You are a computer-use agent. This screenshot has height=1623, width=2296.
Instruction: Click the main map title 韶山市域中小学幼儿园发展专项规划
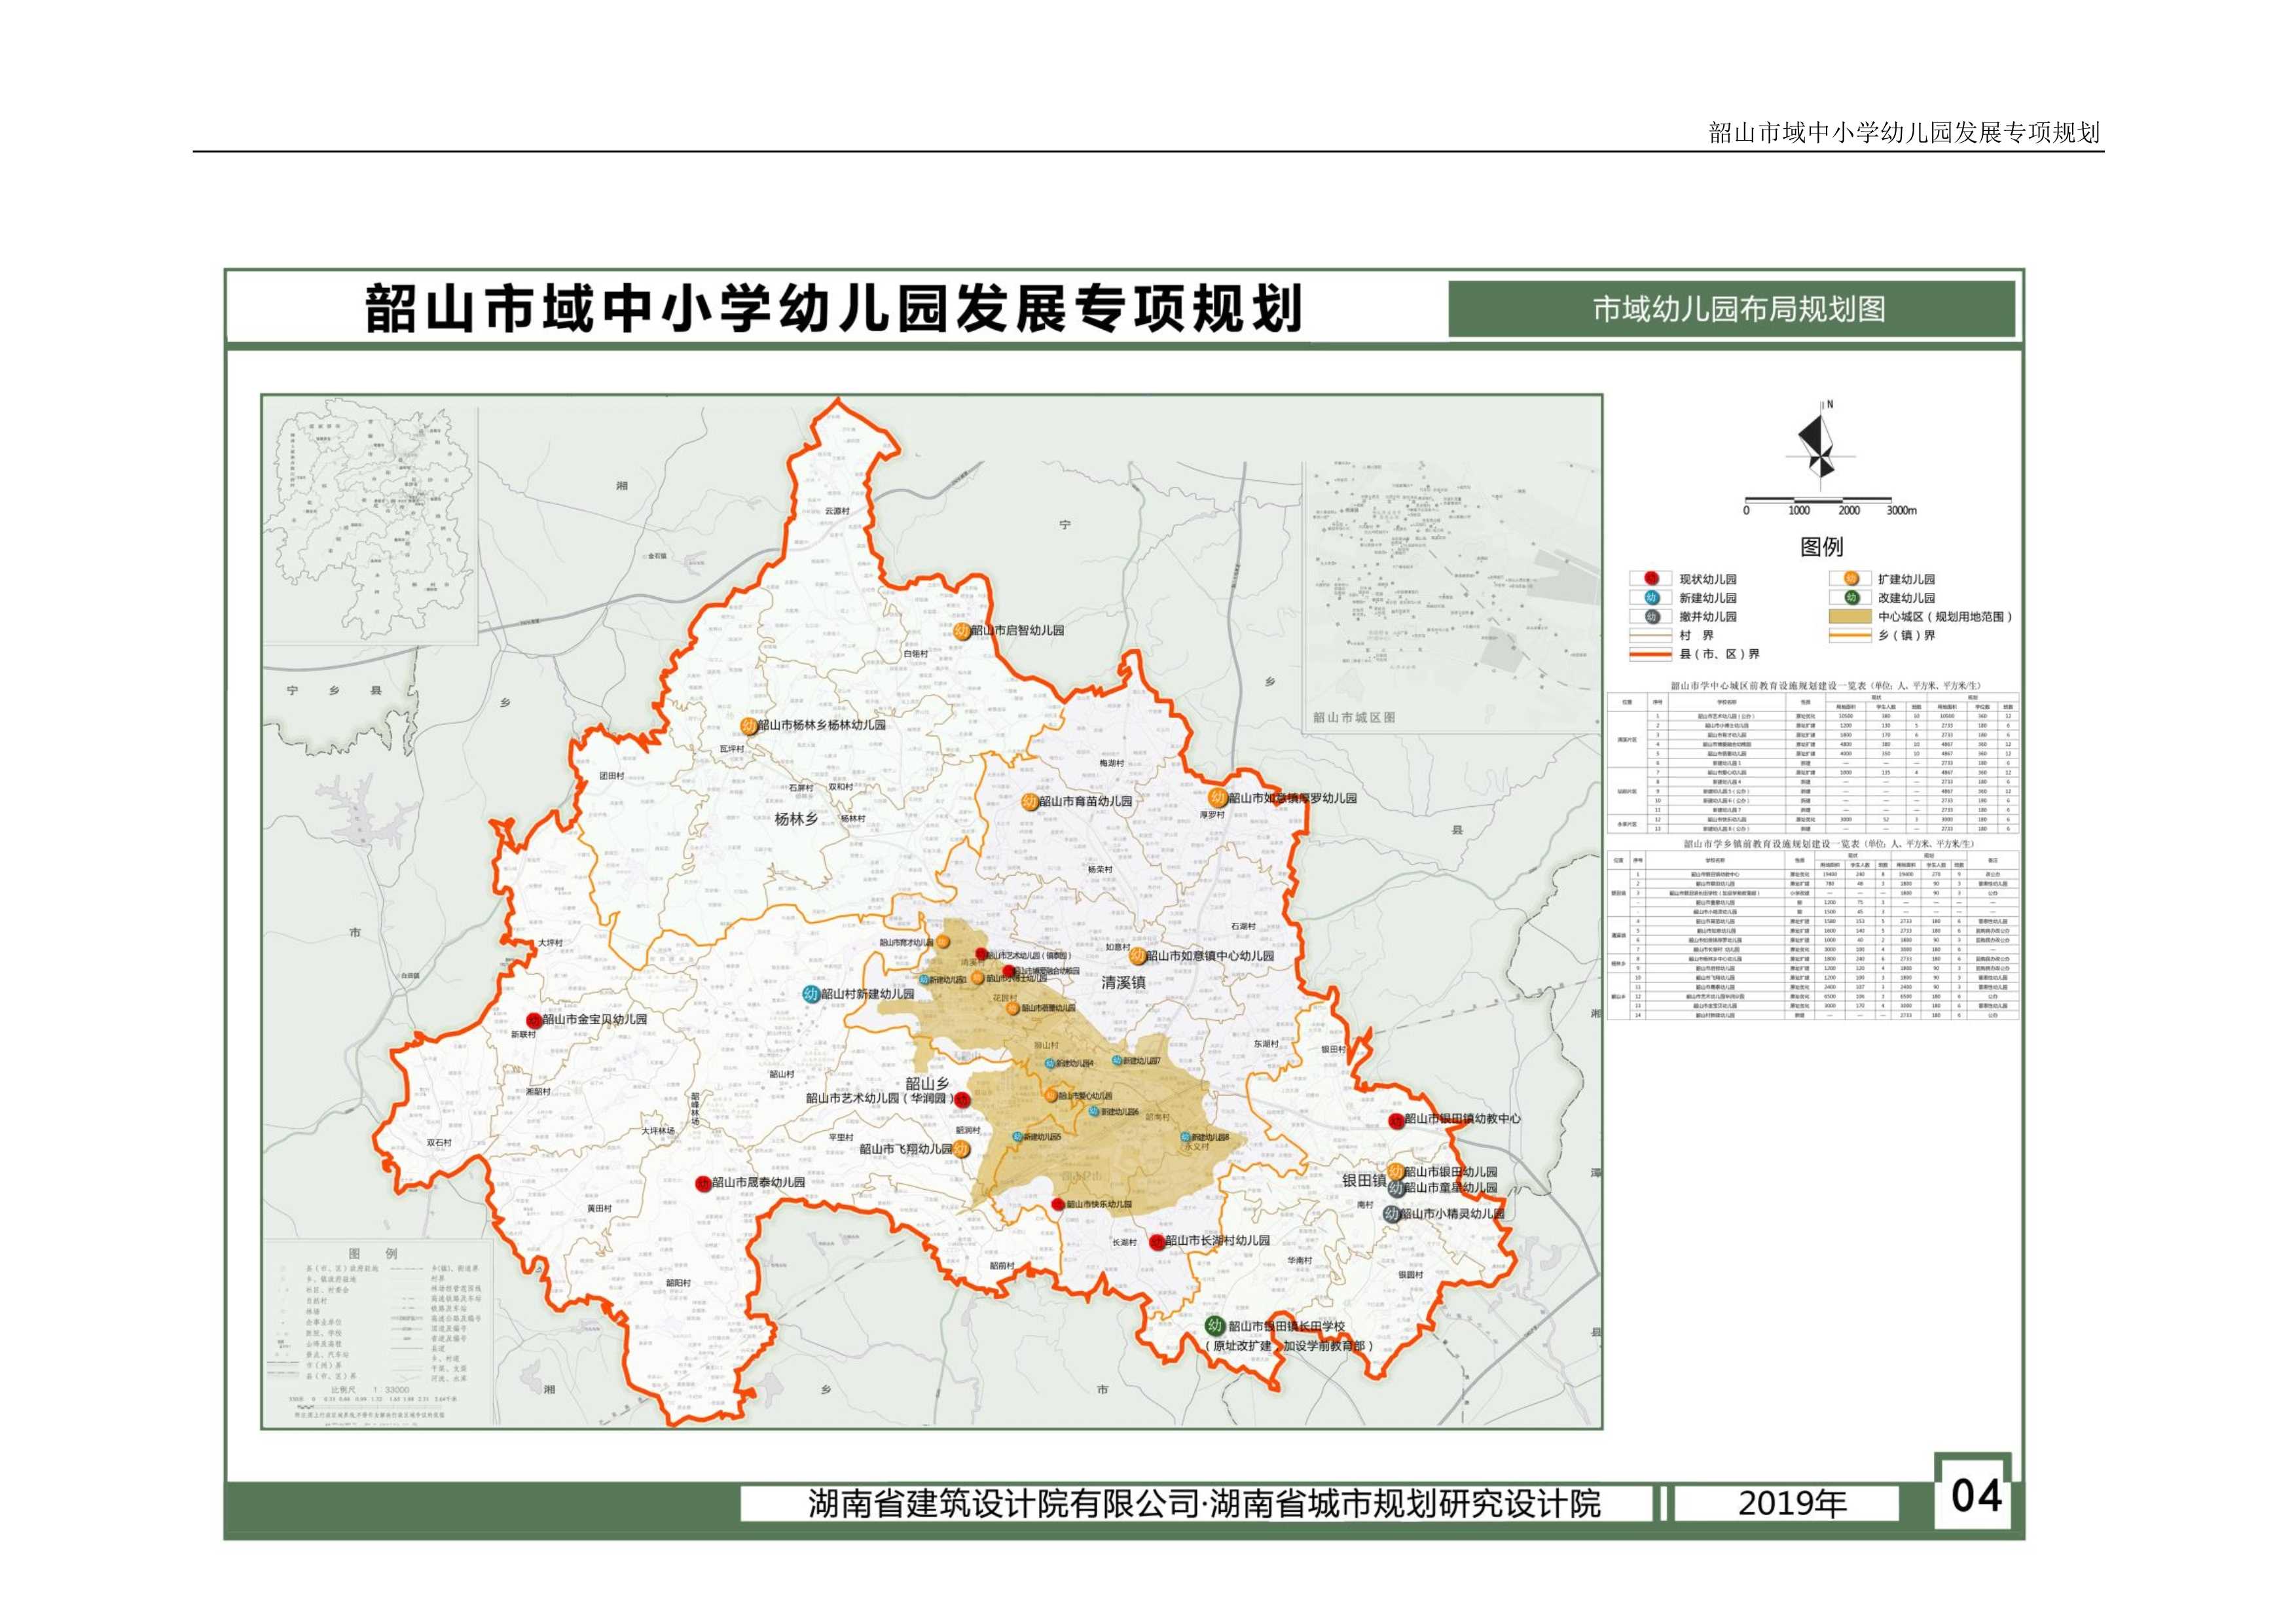[834, 308]
